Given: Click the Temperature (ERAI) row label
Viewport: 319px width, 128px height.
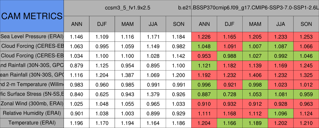Looking at the screenshot, I should tap(32, 123).
